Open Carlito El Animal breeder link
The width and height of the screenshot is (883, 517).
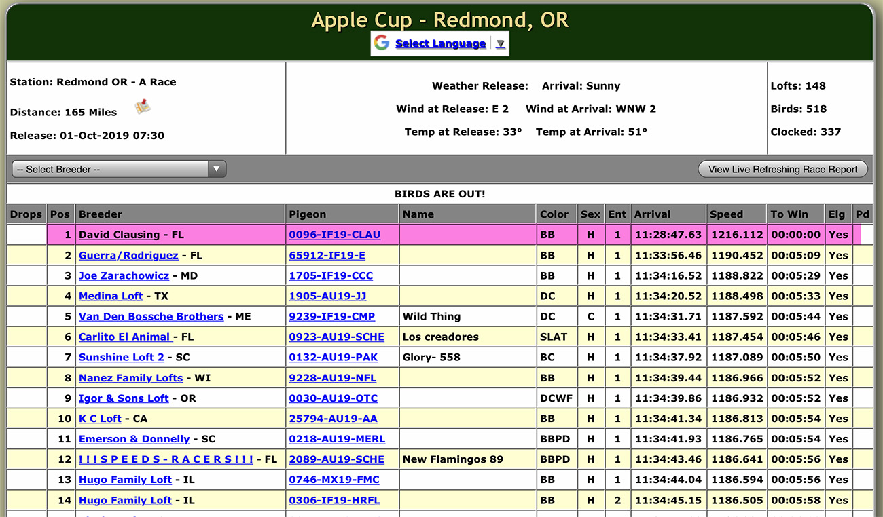[126, 337]
